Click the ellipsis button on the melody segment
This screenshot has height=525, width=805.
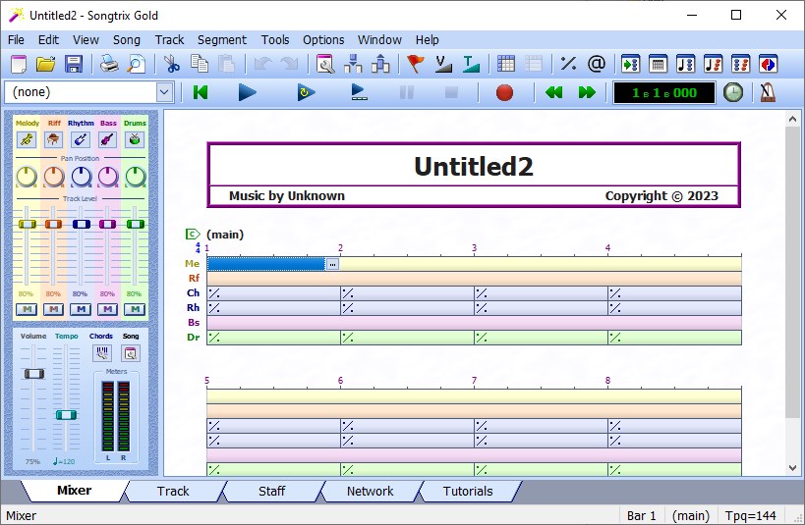[332, 265]
